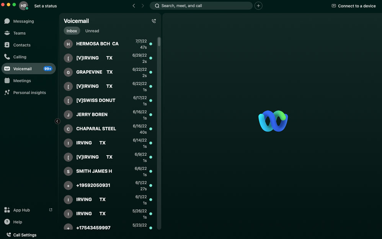Click unread dot for HERMOSA BCH CA

coord(151,44)
